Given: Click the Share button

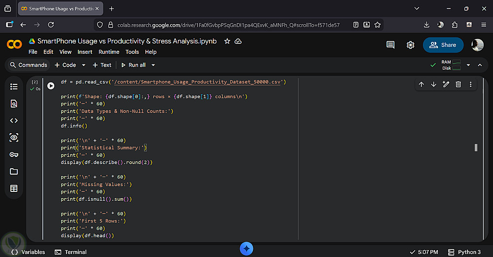Looking at the screenshot, I should pos(443,45).
